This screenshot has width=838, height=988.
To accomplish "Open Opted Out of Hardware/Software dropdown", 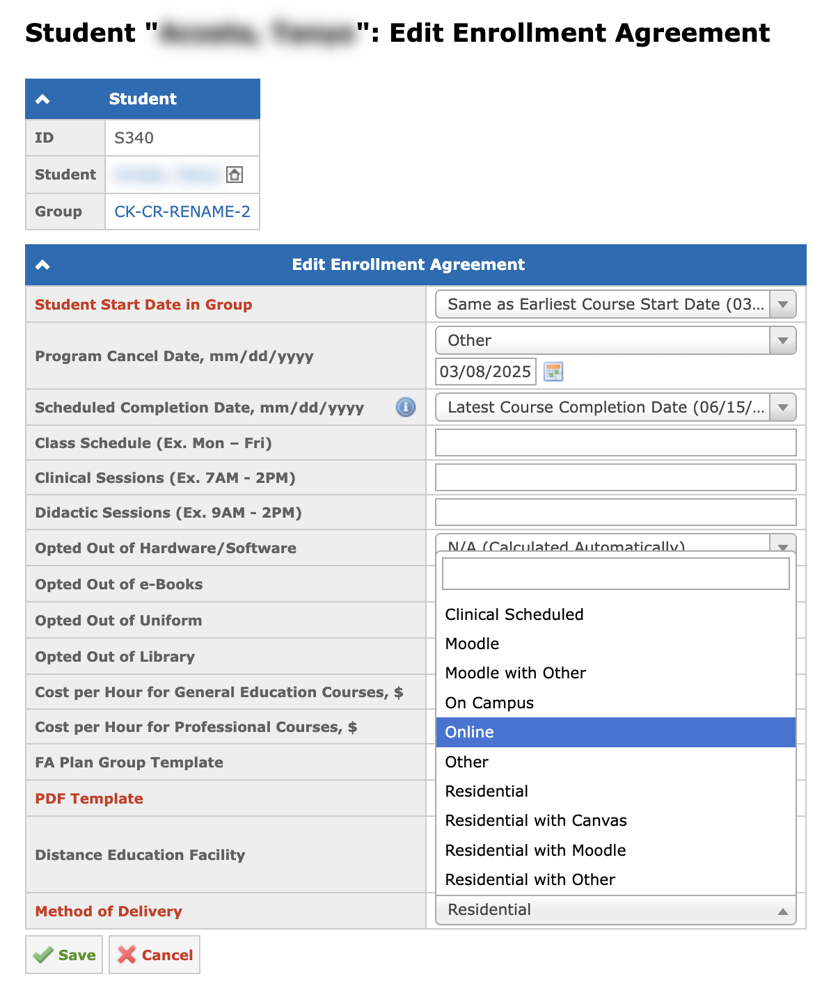I will click(616, 543).
